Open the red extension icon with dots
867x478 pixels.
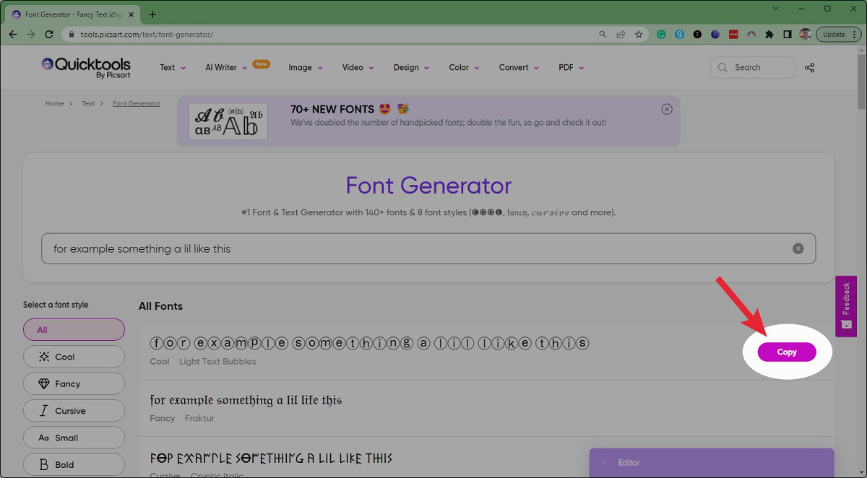[x=733, y=34]
